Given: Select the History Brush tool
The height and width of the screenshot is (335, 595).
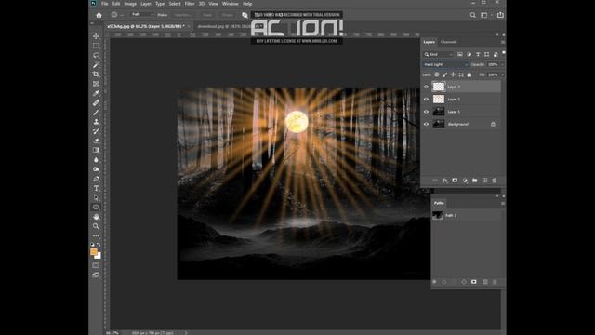Looking at the screenshot, I should point(96,131).
